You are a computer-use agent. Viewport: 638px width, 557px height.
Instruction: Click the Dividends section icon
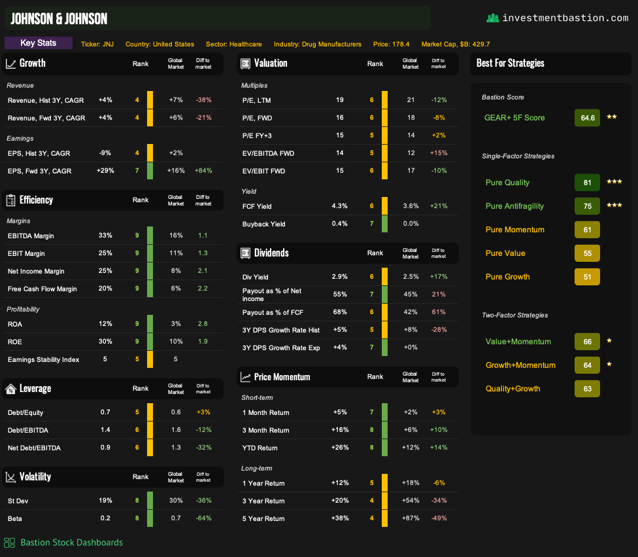tap(245, 253)
